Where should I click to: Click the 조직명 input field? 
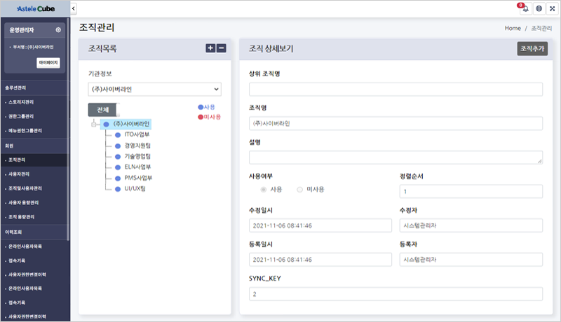click(x=396, y=123)
